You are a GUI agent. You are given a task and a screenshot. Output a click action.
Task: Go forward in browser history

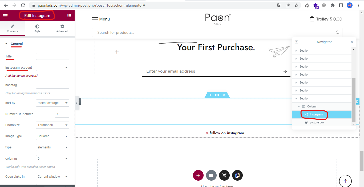[x=14, y=5]
